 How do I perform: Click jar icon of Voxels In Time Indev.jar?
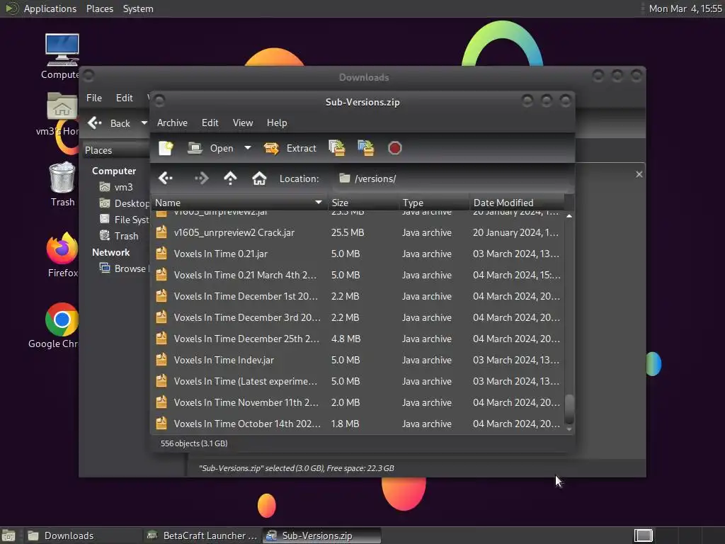(161, 360)
